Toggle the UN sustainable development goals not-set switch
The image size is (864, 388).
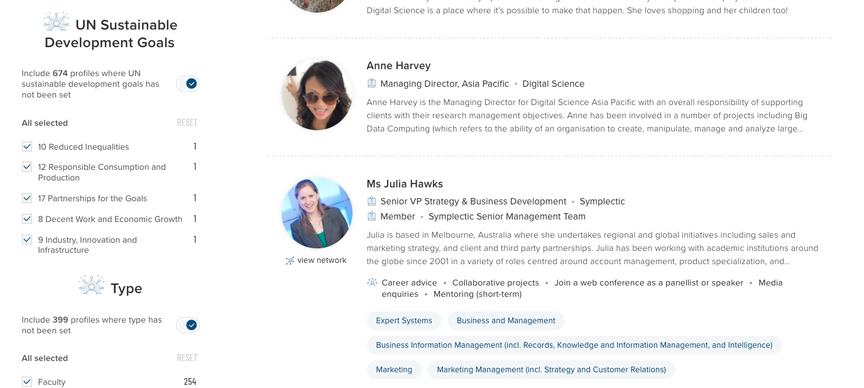click(188, 84)
